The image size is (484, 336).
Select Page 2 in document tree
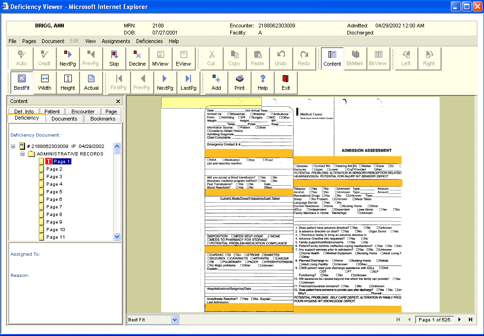tap(54, 169)
